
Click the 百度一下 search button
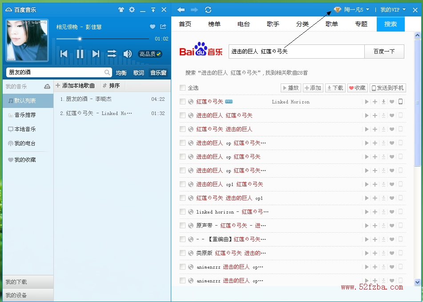point(384,52)
